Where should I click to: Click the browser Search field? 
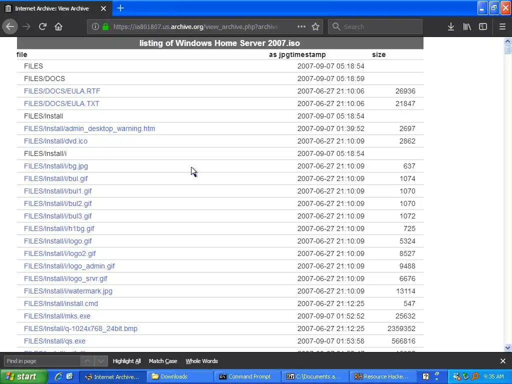(375, 26)
